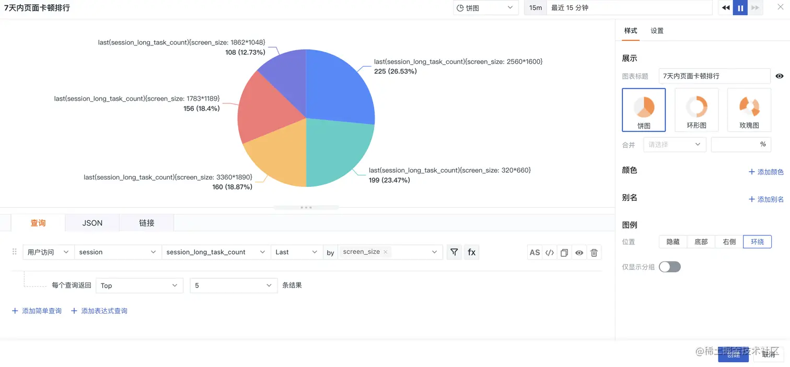The height and width of the screenshot is (367, 790).
Task: Enable the 仅显示分组 switch
Action: click(670, 267)
